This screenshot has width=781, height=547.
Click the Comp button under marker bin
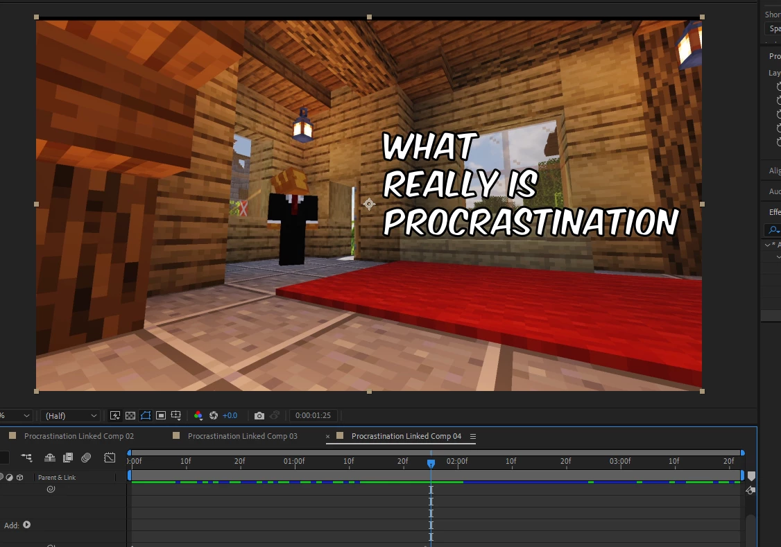tap(750, 491)
